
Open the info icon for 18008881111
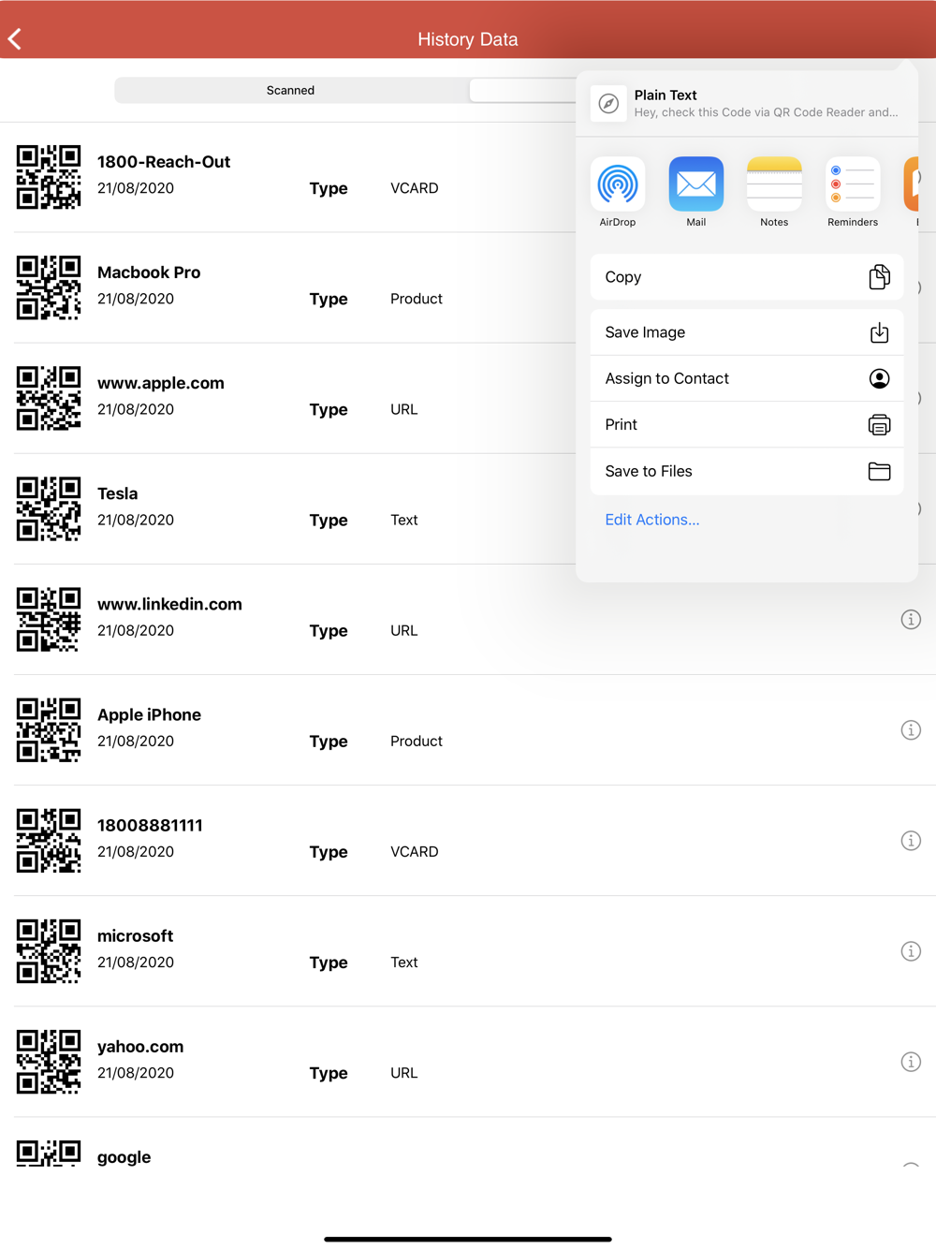click(911, 841)
